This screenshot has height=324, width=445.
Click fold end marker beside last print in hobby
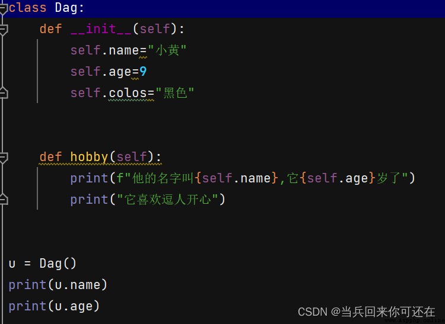[x=4, y=200]
